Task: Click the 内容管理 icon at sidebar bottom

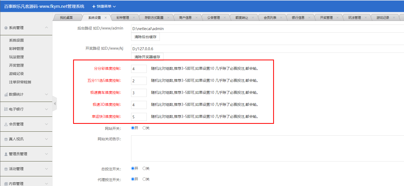Action: [x=6, y=183]
